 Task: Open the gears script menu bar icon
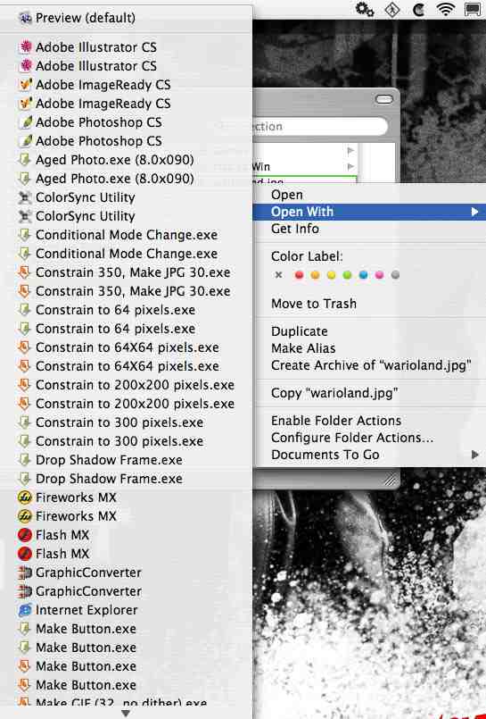[x=365, y=9]
